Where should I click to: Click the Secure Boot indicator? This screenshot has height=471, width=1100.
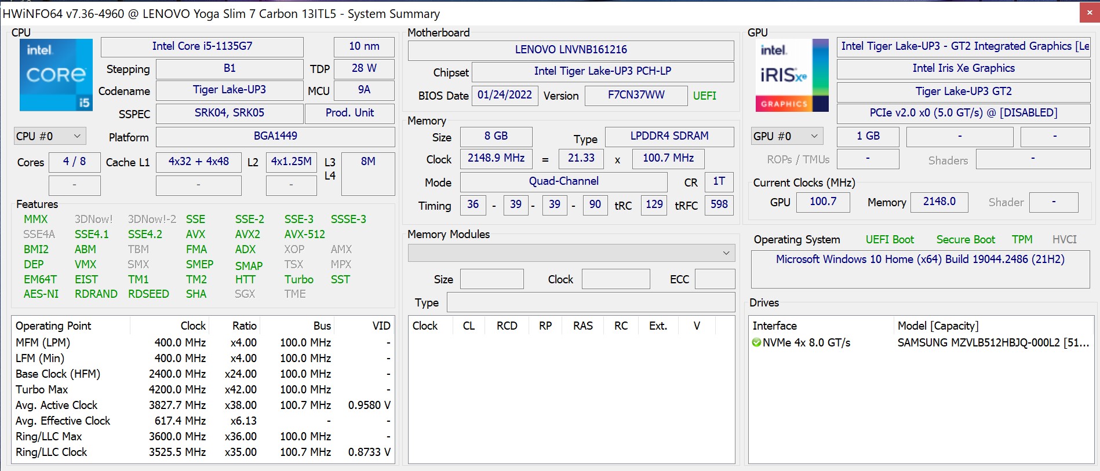(966, 240)
